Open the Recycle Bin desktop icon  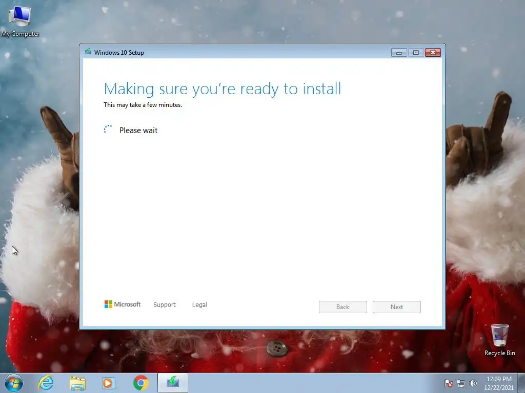(x=499, y=340)
